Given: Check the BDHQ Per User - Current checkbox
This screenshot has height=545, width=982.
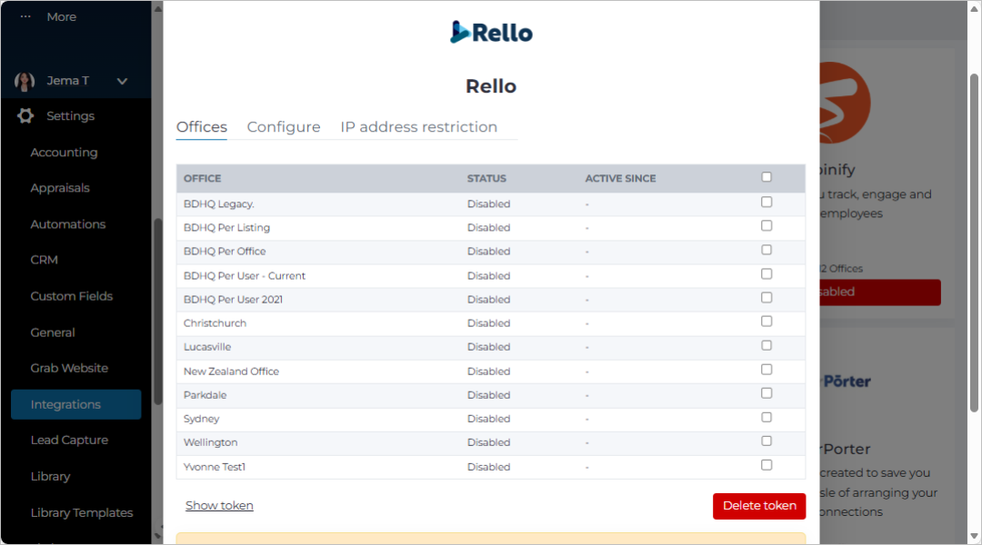Looking at the screenshot, I should [767, 274].
